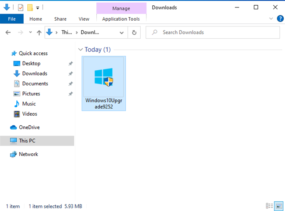Open Downloads in navigation pane
The width and height of the screenshot is (285, 211).
[x=35, y=73]
